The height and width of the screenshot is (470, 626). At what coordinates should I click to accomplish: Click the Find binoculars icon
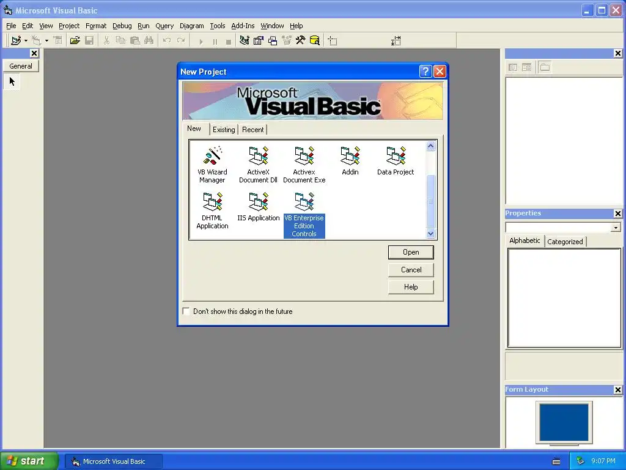pyautogui.click(x=149, y=40)
